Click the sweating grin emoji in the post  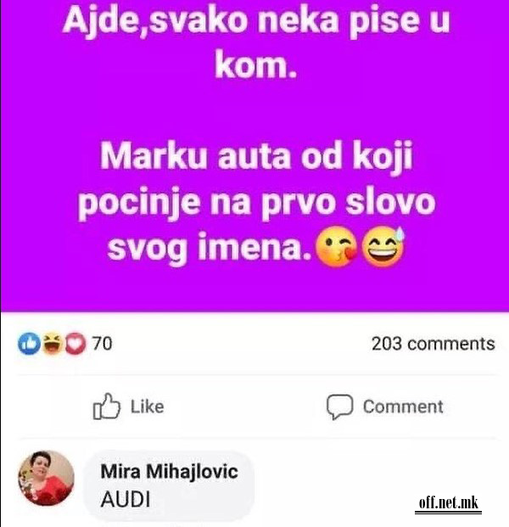(x=383, y=247)
